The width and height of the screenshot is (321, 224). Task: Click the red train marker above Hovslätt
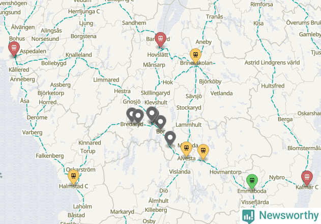160,40
